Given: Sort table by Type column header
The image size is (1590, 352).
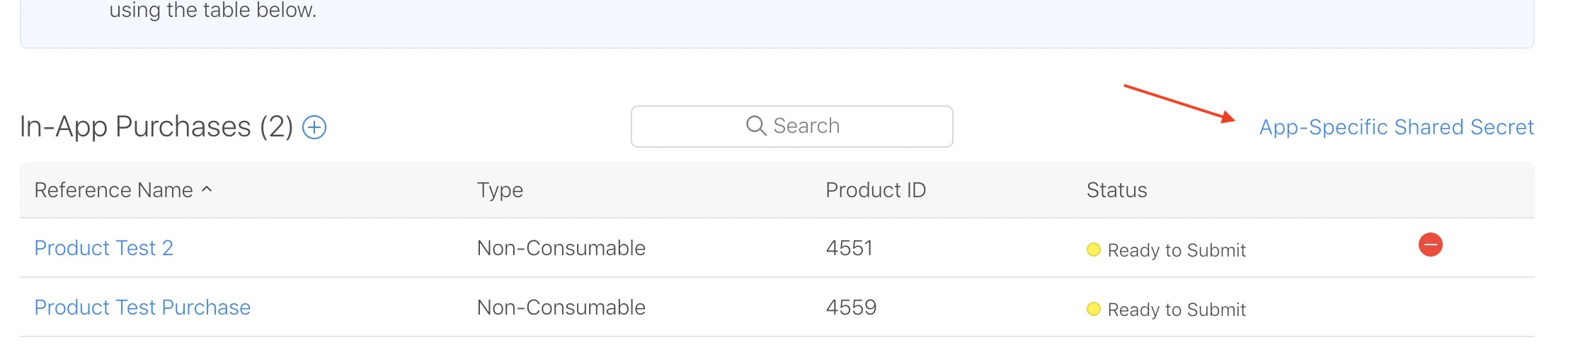Looking at the screenshot, I should tap(500, 190).
